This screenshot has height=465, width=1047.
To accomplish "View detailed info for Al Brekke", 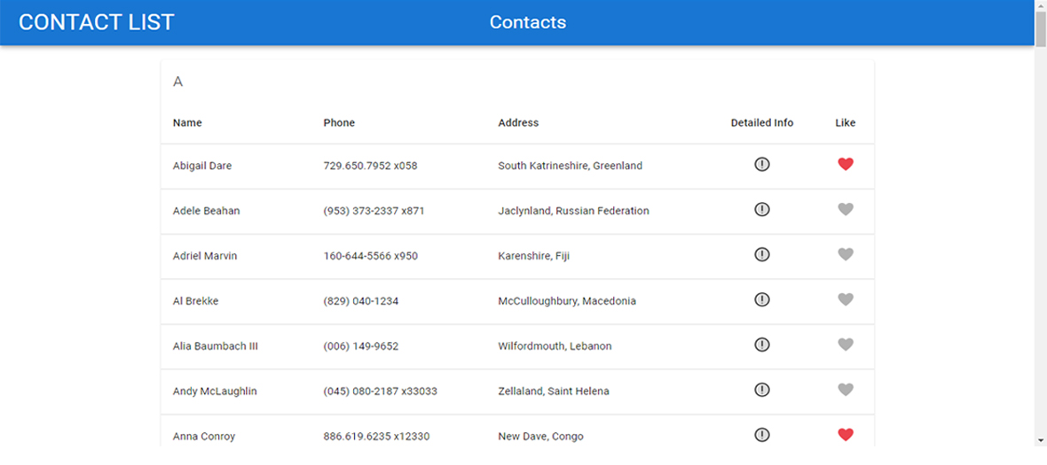I will tap(761, 299).
